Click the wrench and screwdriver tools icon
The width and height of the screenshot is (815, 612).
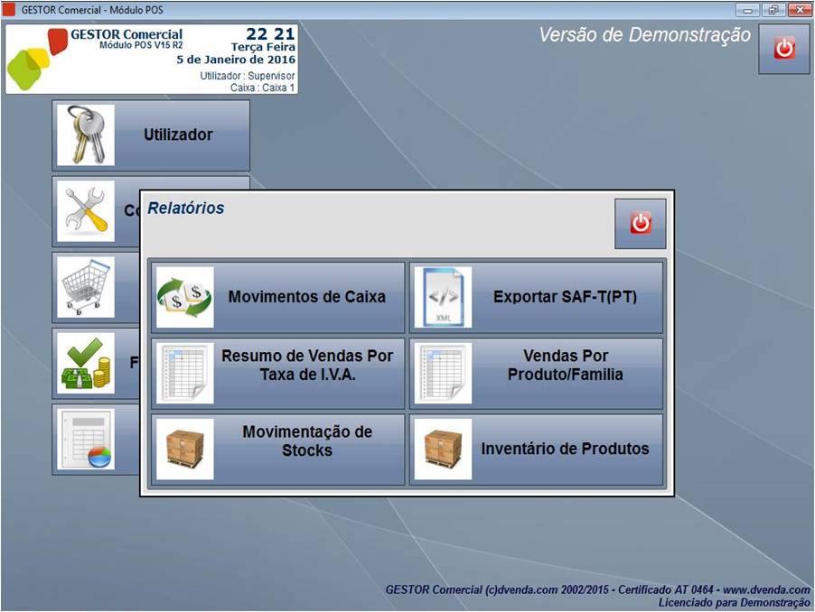tap(86, 211)
